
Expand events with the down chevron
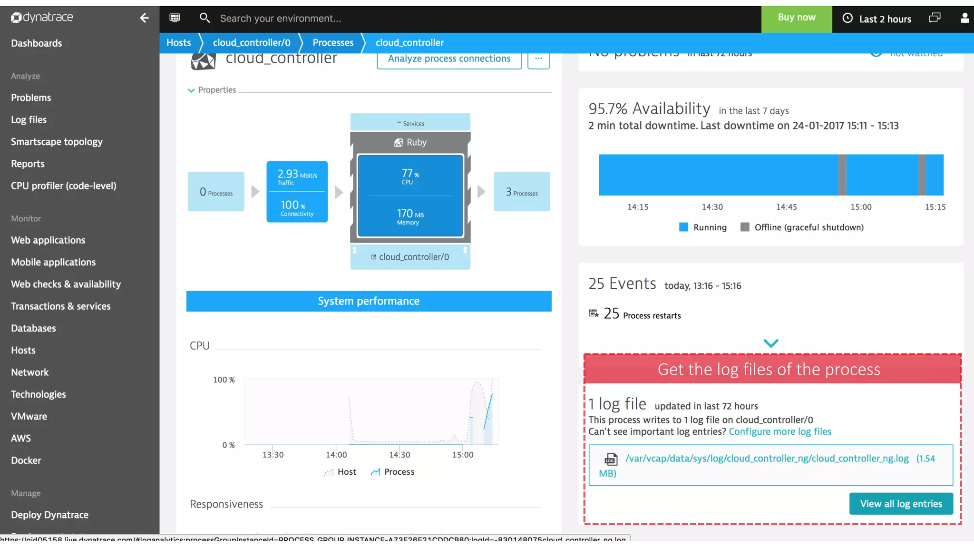click(x=770, y=343)
